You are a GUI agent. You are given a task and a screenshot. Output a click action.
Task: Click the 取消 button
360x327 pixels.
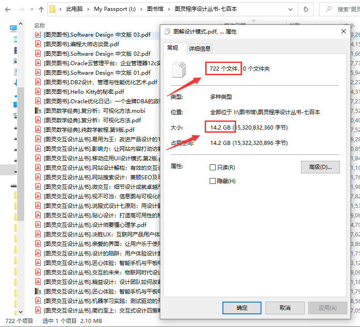tap(285, 308)
